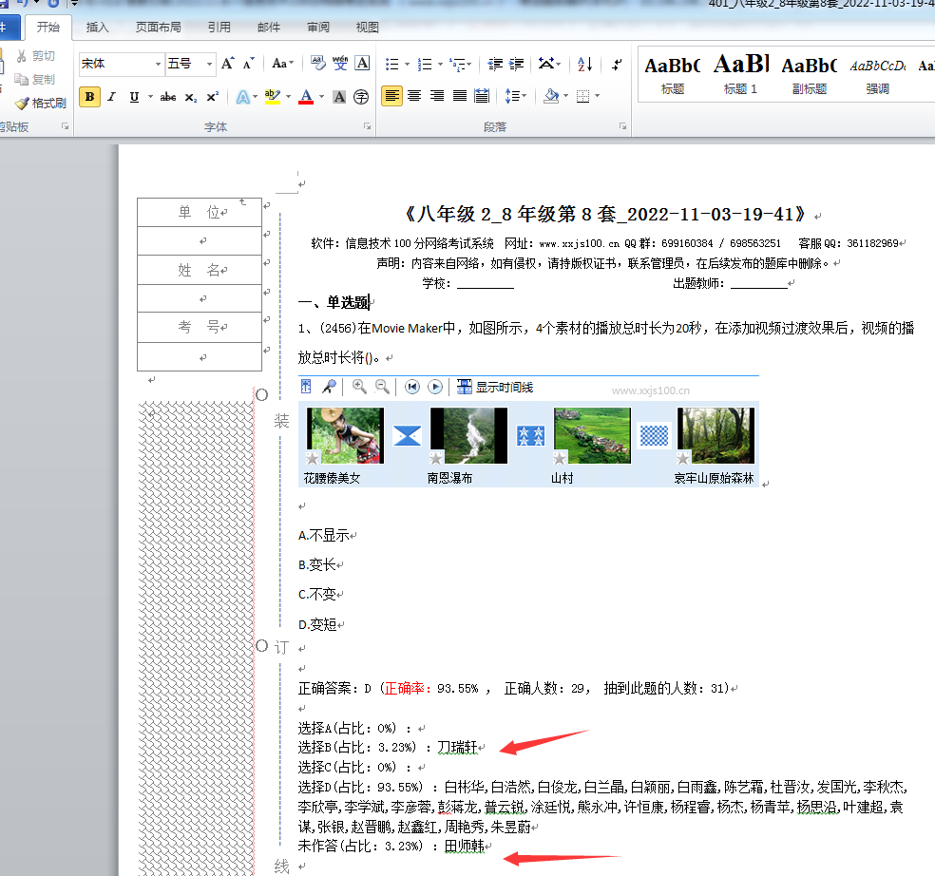Open the font color dropdown arrow
This screenshot has height=876, width=935.
click(x=322, y=97)
